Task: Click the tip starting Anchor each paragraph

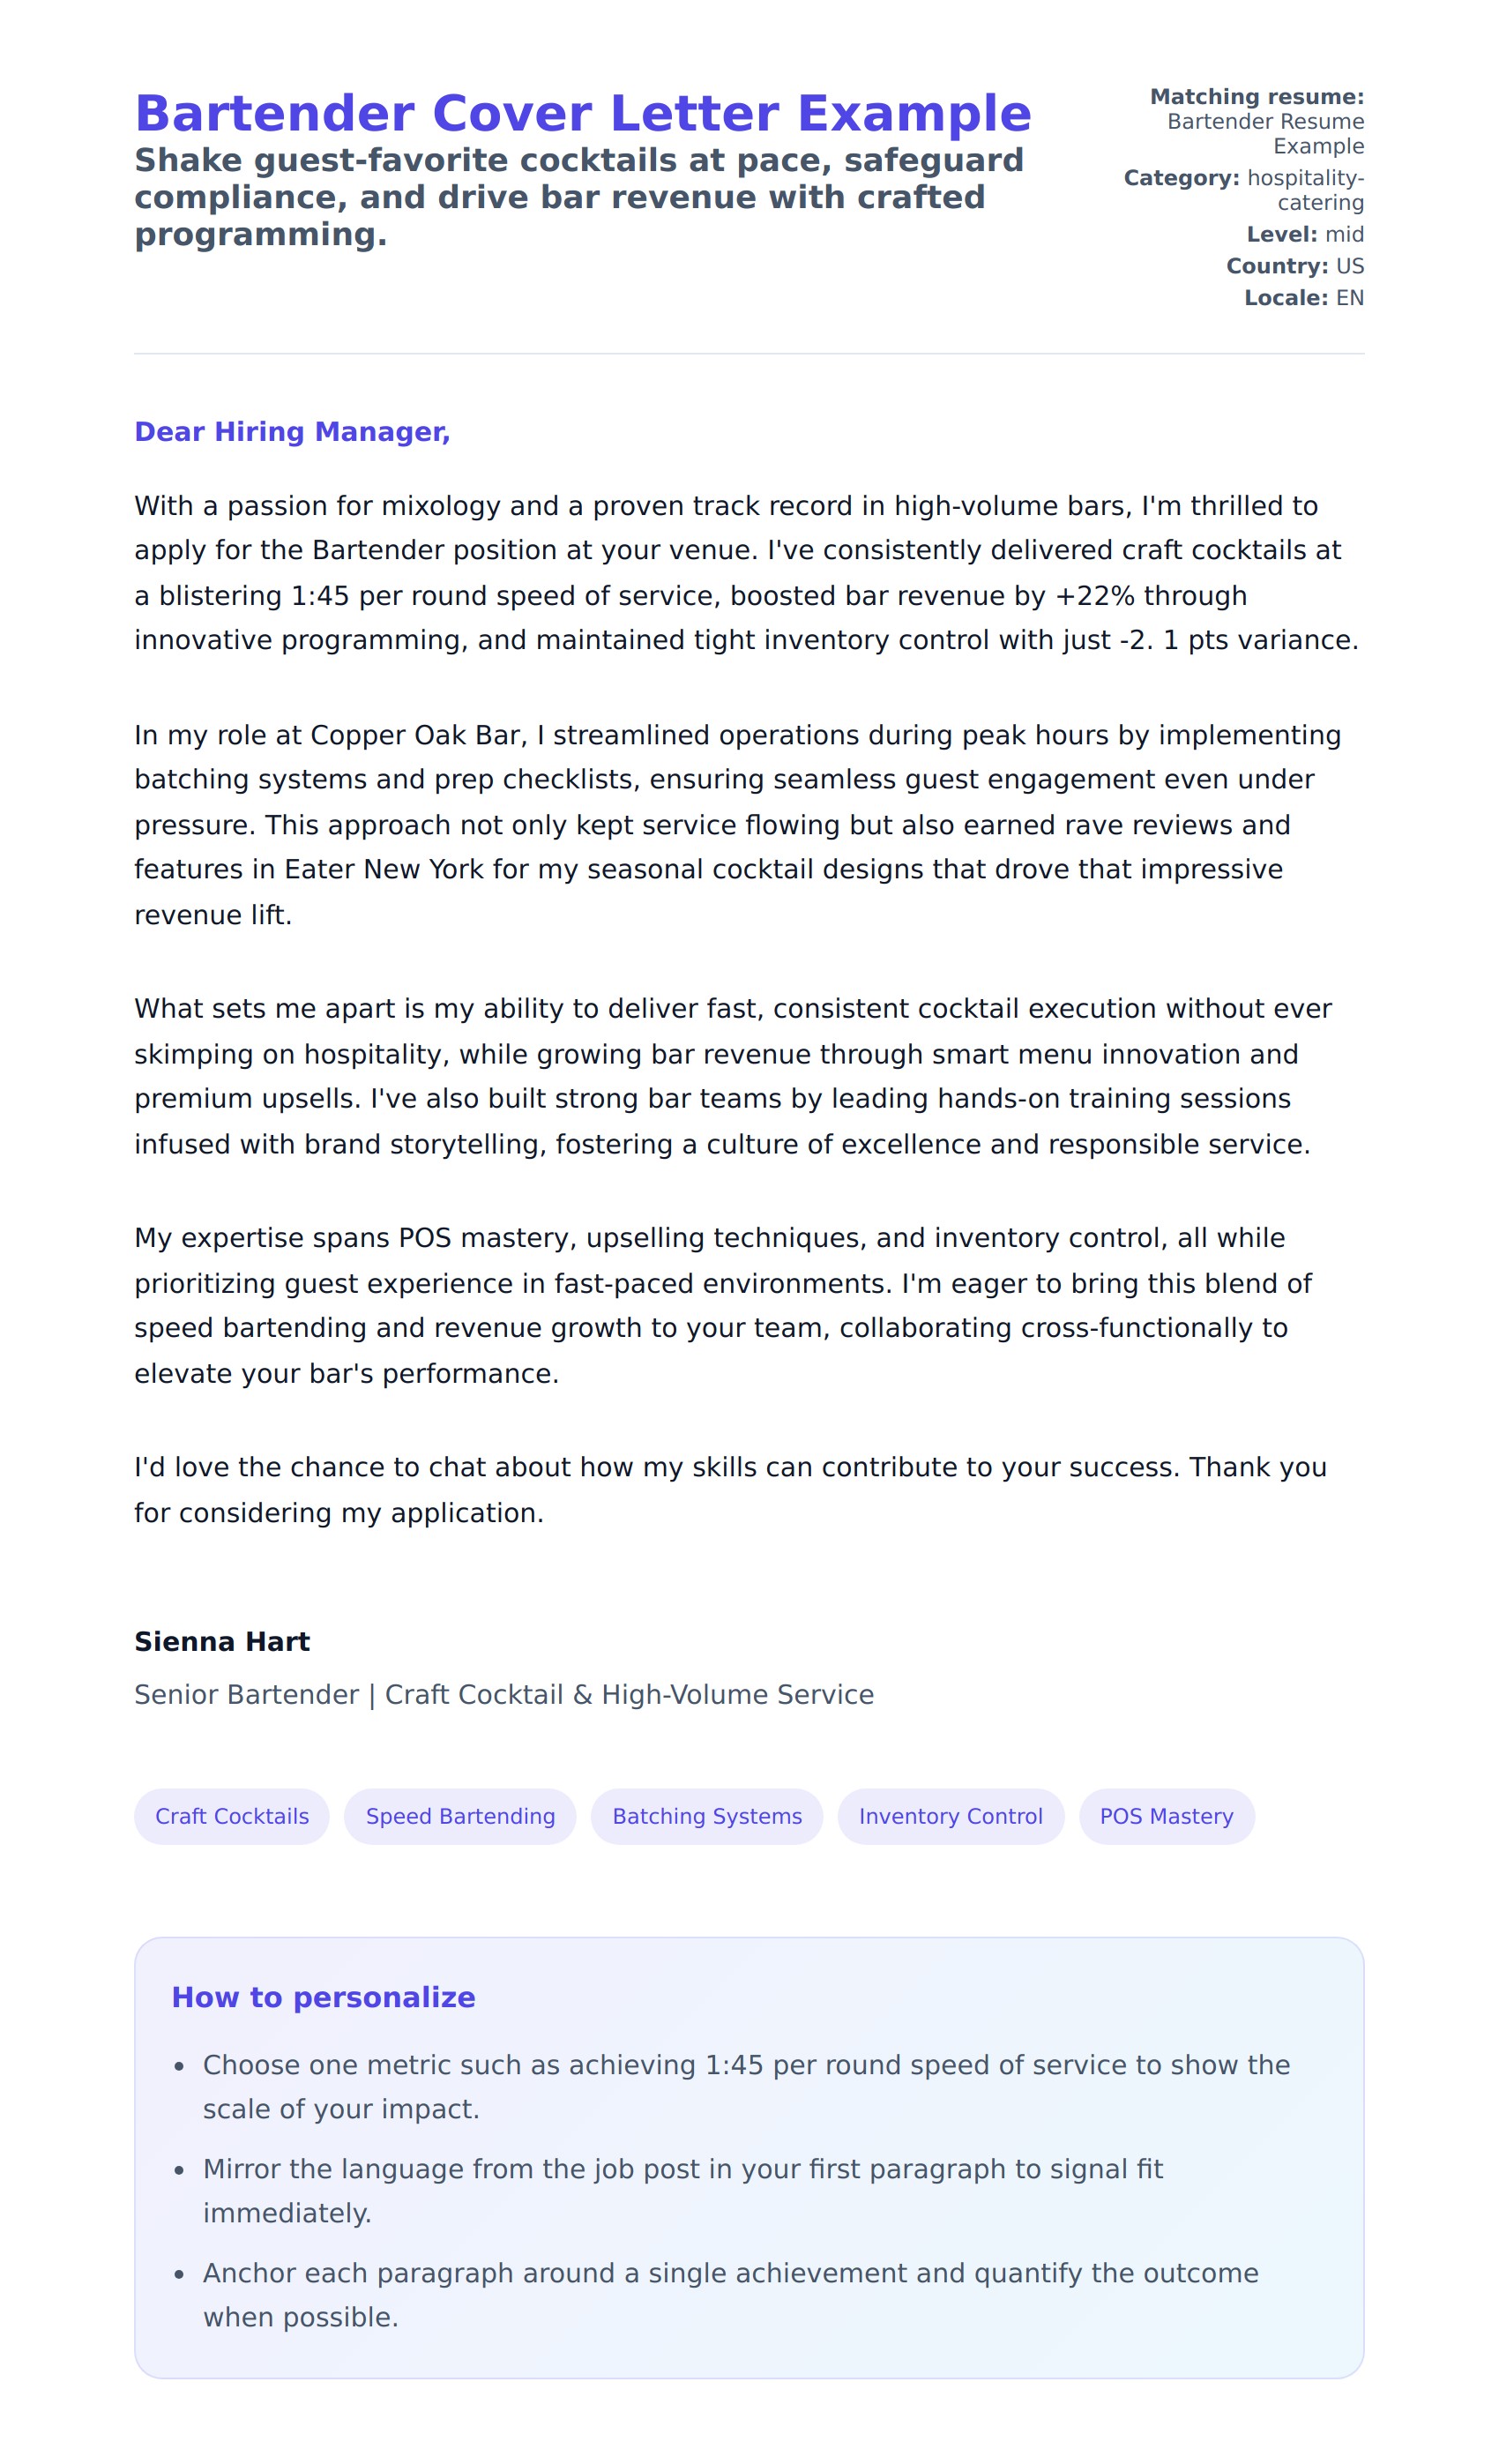Action: pyautogui.click(x=730, y=2295)
